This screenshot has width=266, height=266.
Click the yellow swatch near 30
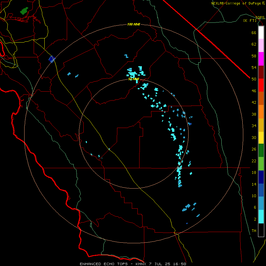tap(261, 138)
